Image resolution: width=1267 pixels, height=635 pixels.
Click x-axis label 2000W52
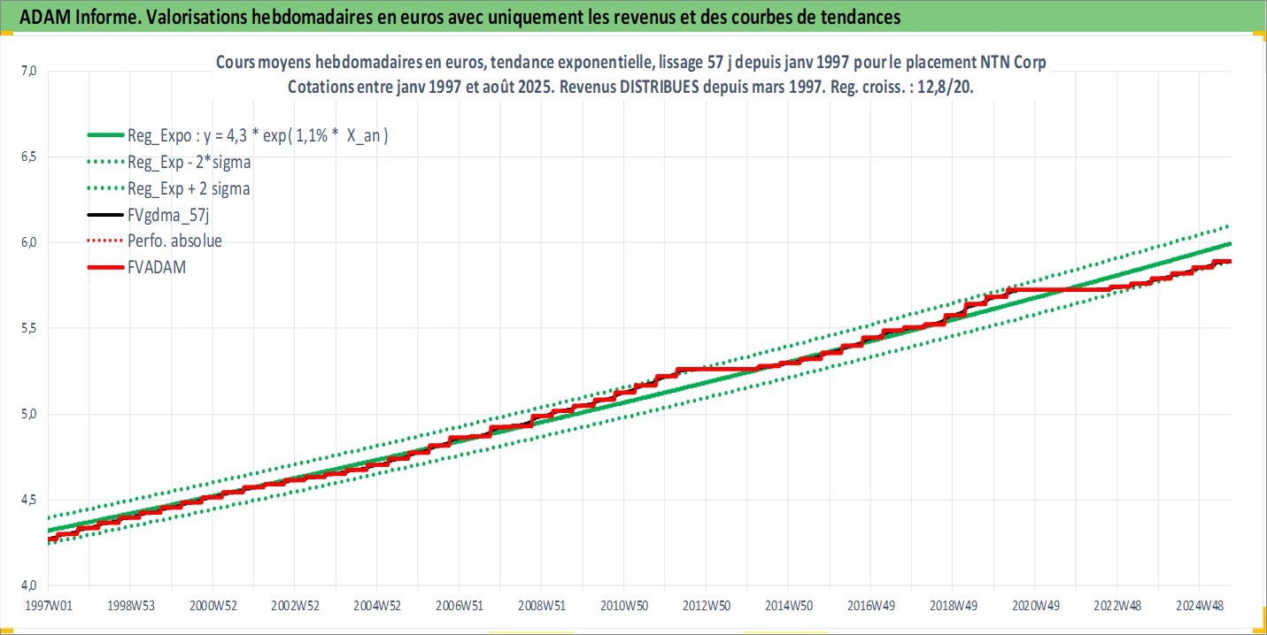pos(212,605)
